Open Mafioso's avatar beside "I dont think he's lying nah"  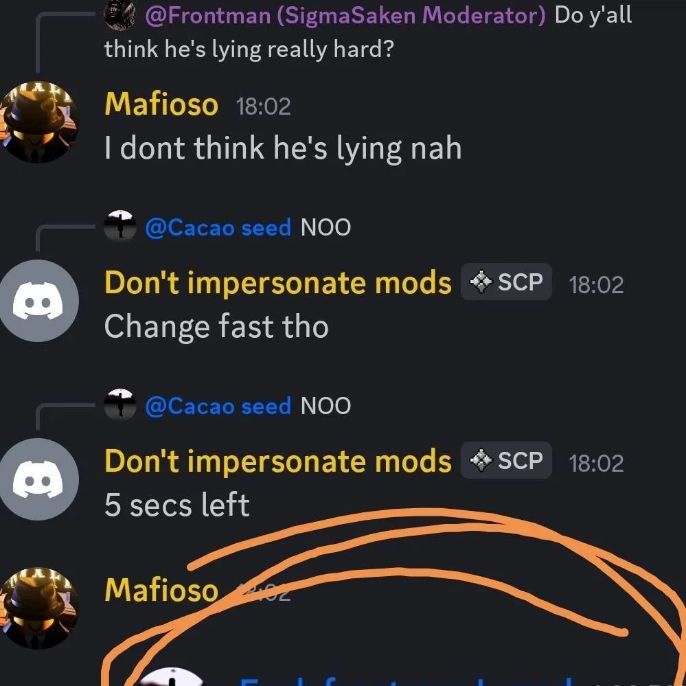tap(38, 122)
